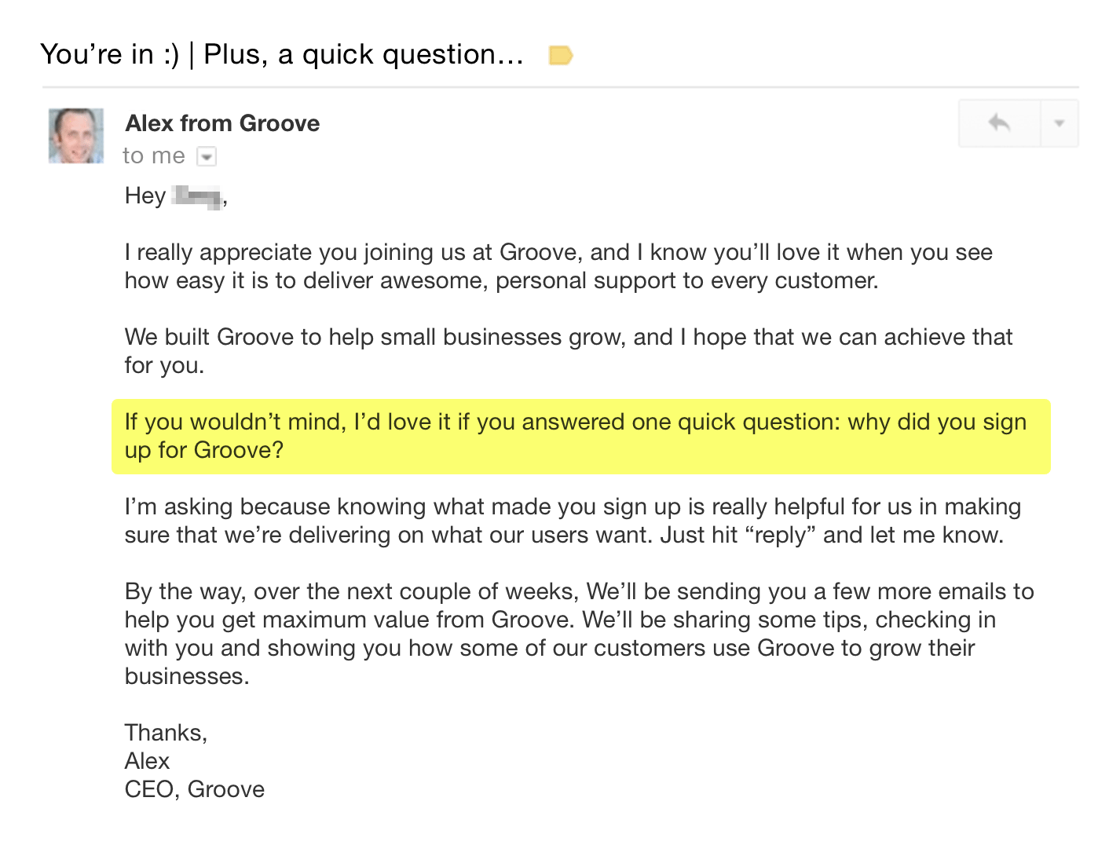1120x845 pixels.
Task: Click the yellow importance marker beside the subject
Action: pos(560,56)
